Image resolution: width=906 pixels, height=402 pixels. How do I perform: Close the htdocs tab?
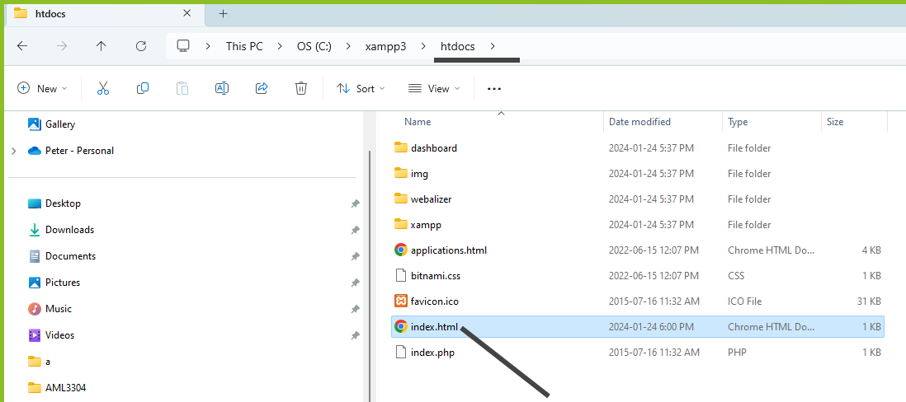click(186, 13)
